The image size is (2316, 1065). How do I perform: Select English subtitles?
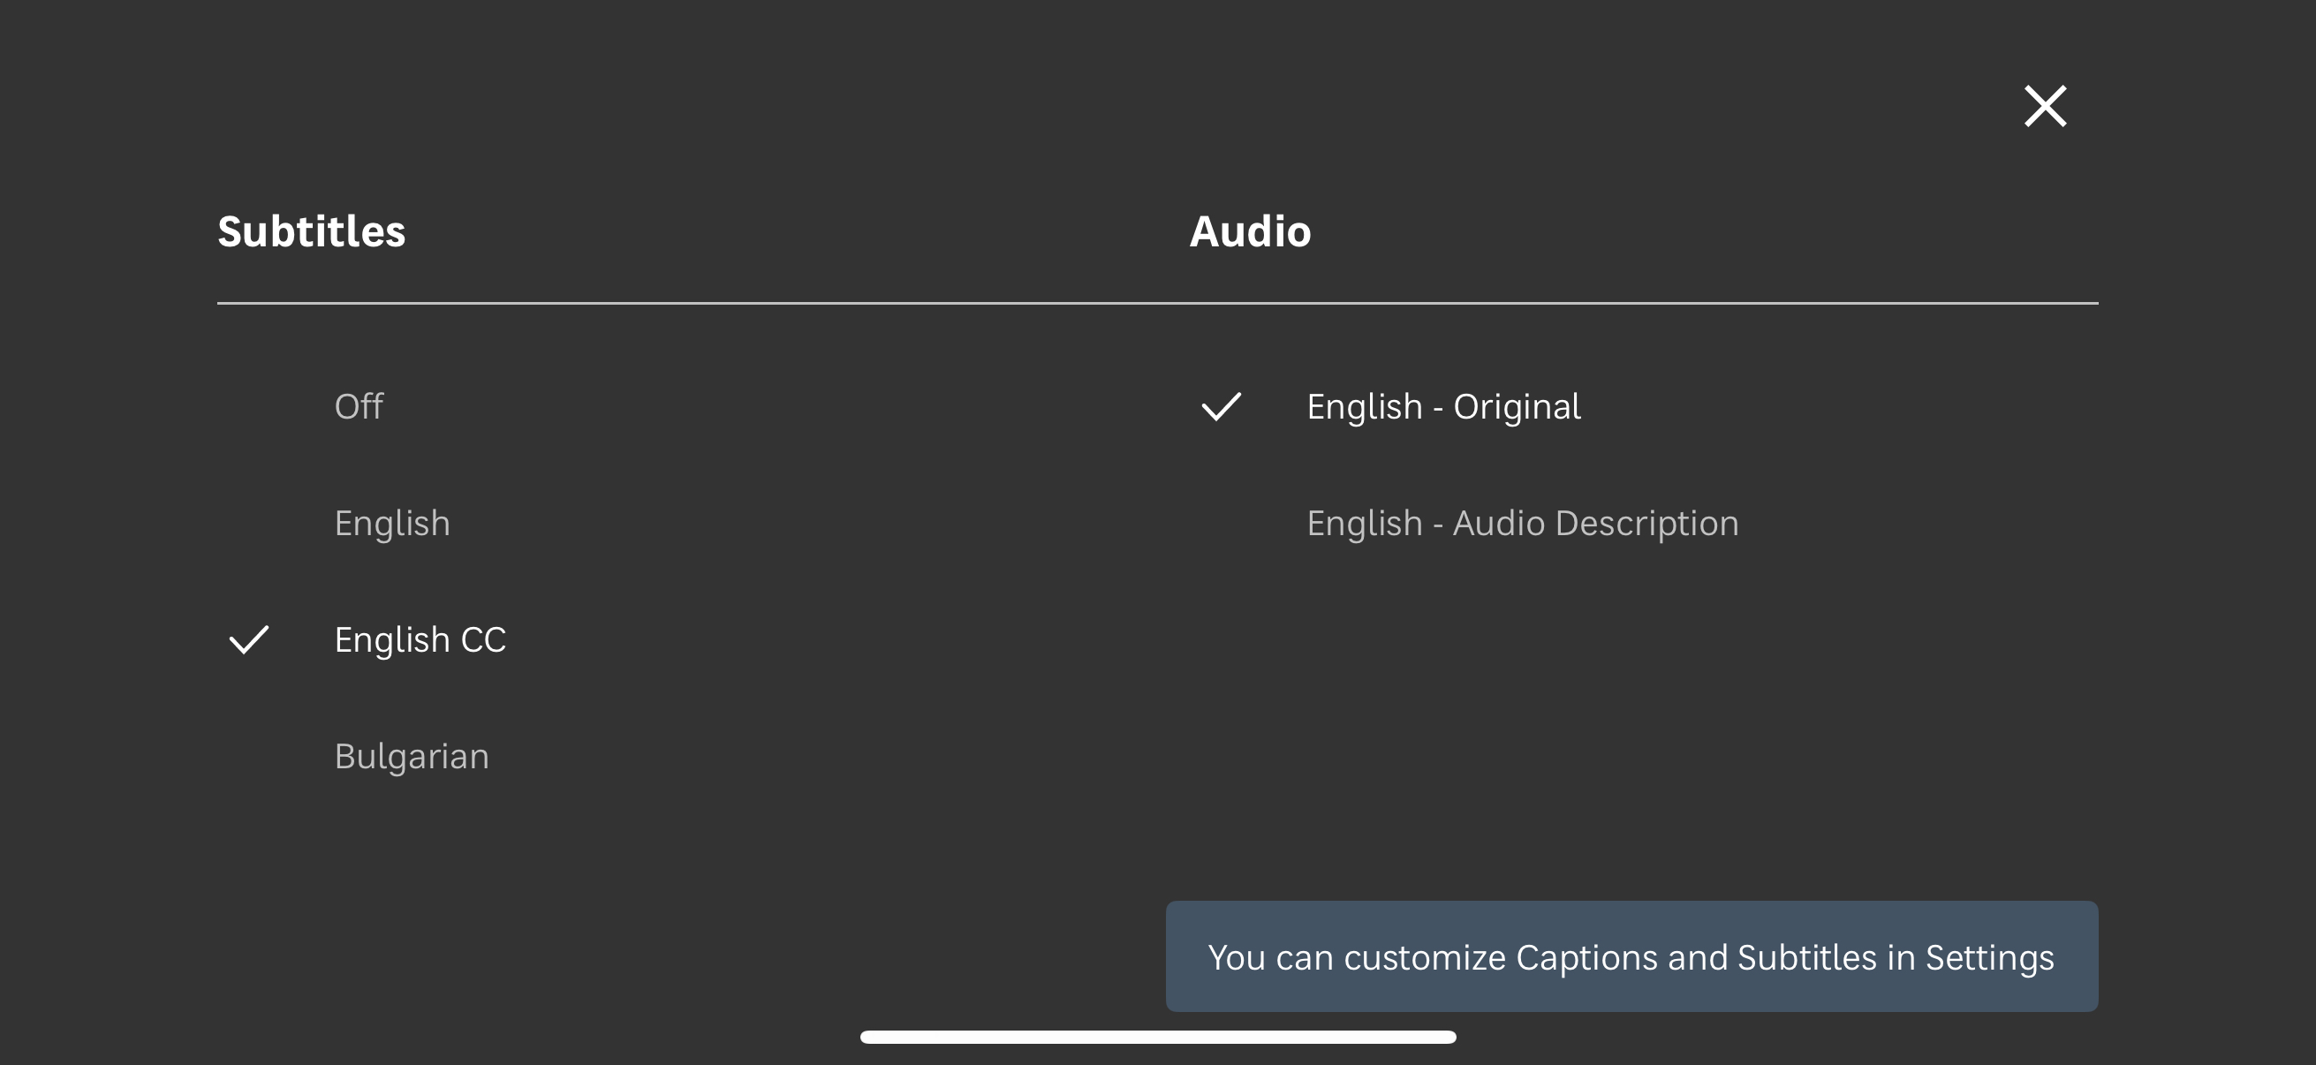point(392,523)
